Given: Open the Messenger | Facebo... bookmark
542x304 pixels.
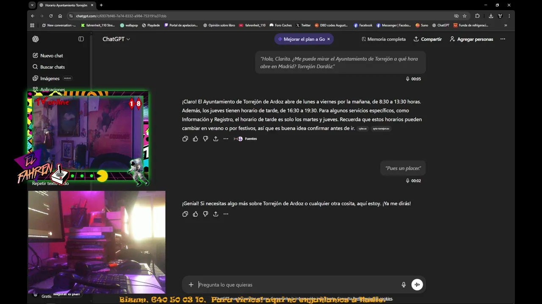Looking at the screenshot, I should [394, 25].
